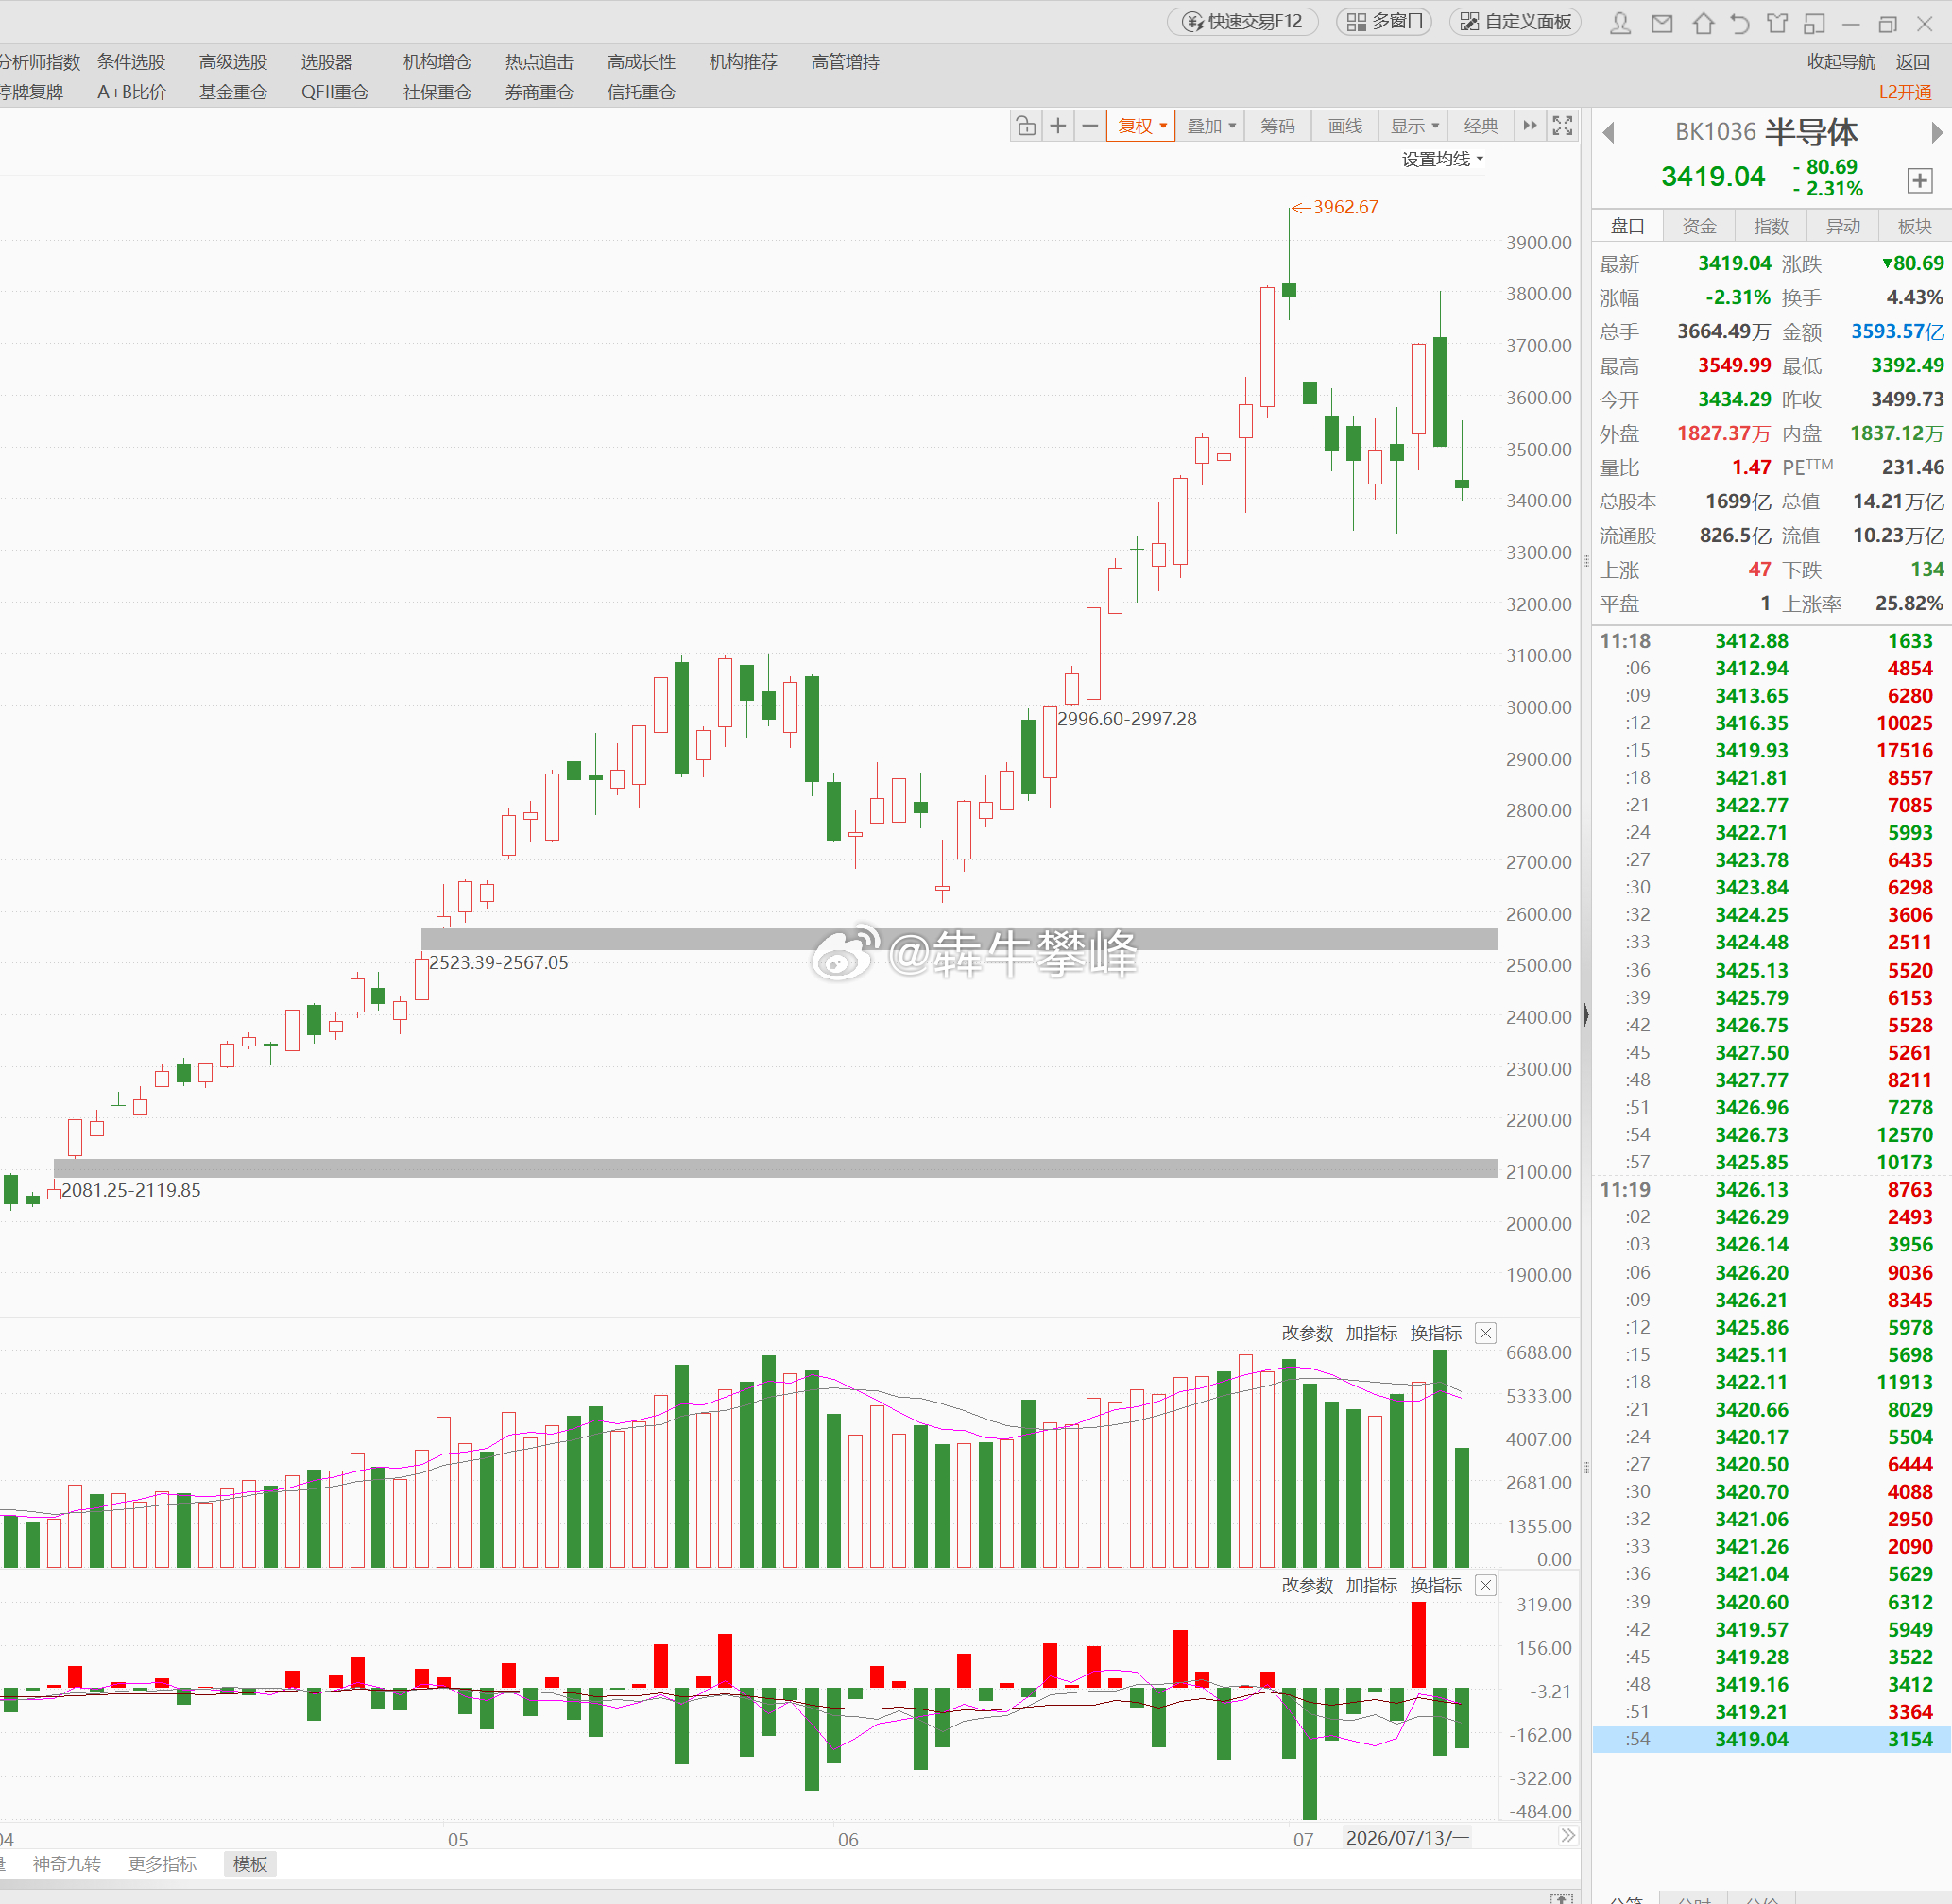Click 换指标 in the MACD panel
The image size is (1952, 1904).
(x=1436, y=1585)
